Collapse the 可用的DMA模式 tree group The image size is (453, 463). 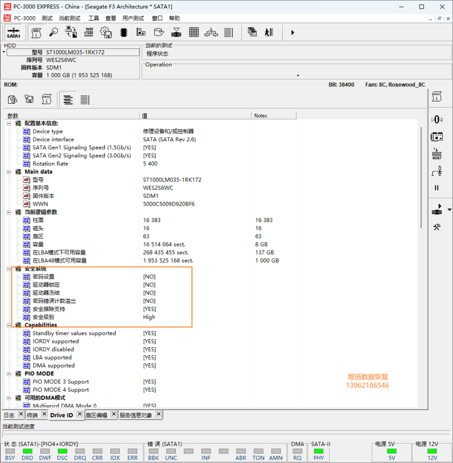(x=9, y=398)
